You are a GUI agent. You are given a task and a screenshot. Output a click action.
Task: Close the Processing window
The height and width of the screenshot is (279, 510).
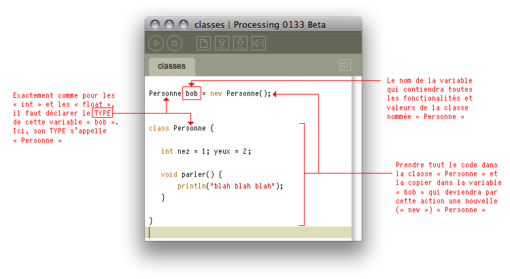pyautogui.click(x=155, y=24)
